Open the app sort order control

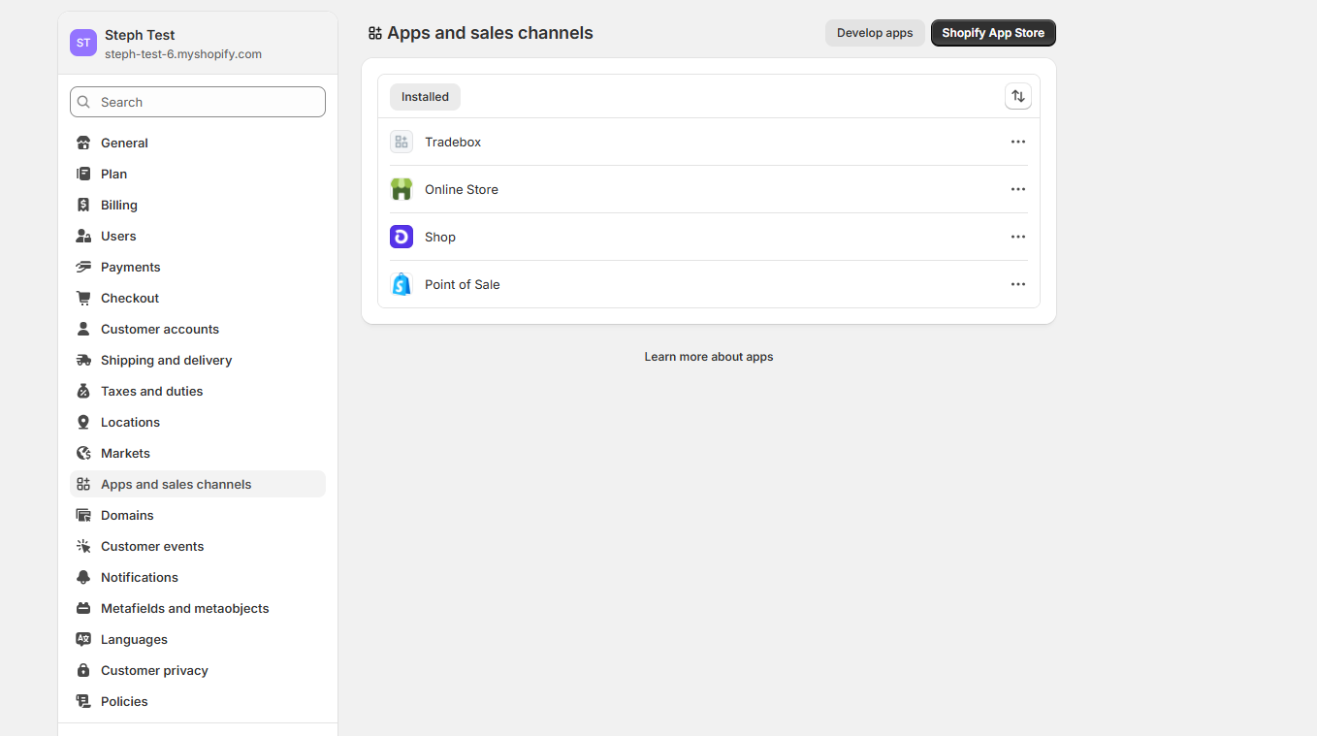pos(1017,96)
